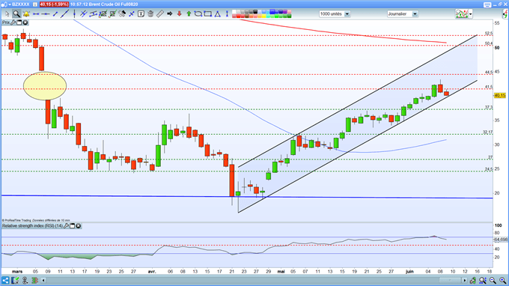Image resolution: width=509 pixels, height=286 pixels.
Task: Pick the bright blue color swatch
Action: 272,12
